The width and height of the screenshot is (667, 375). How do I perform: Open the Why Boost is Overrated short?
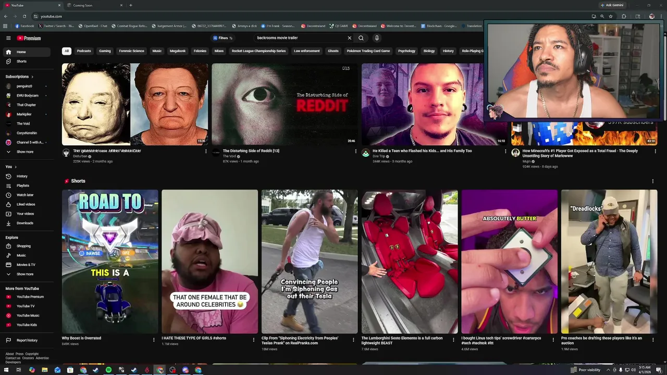click(110, 261)
